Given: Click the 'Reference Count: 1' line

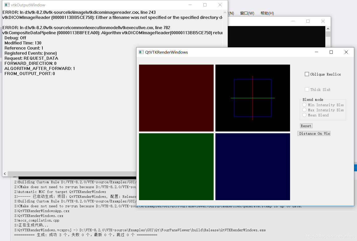Looking at the screenshot, I should click(x=24, y=48).
